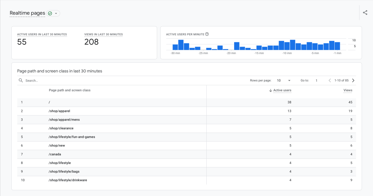Open the Rows per page dropdown
373x196 pixels.
[283, 81]
